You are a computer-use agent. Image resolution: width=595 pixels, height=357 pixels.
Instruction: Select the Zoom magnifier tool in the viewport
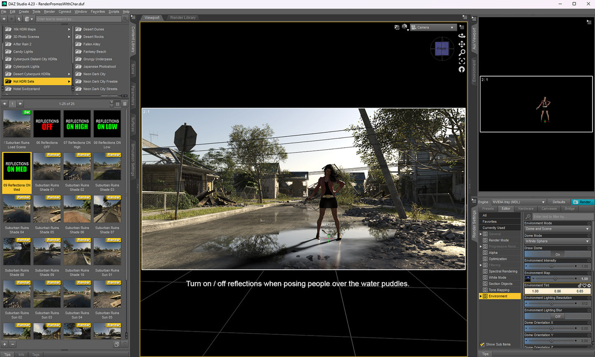(462, 52)
